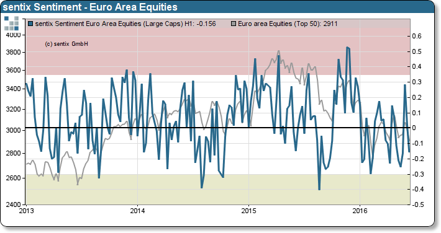The image size is (441, 233).
Task: Click the gray Euro area Equities legend swatch
Action: coord(233,24)
